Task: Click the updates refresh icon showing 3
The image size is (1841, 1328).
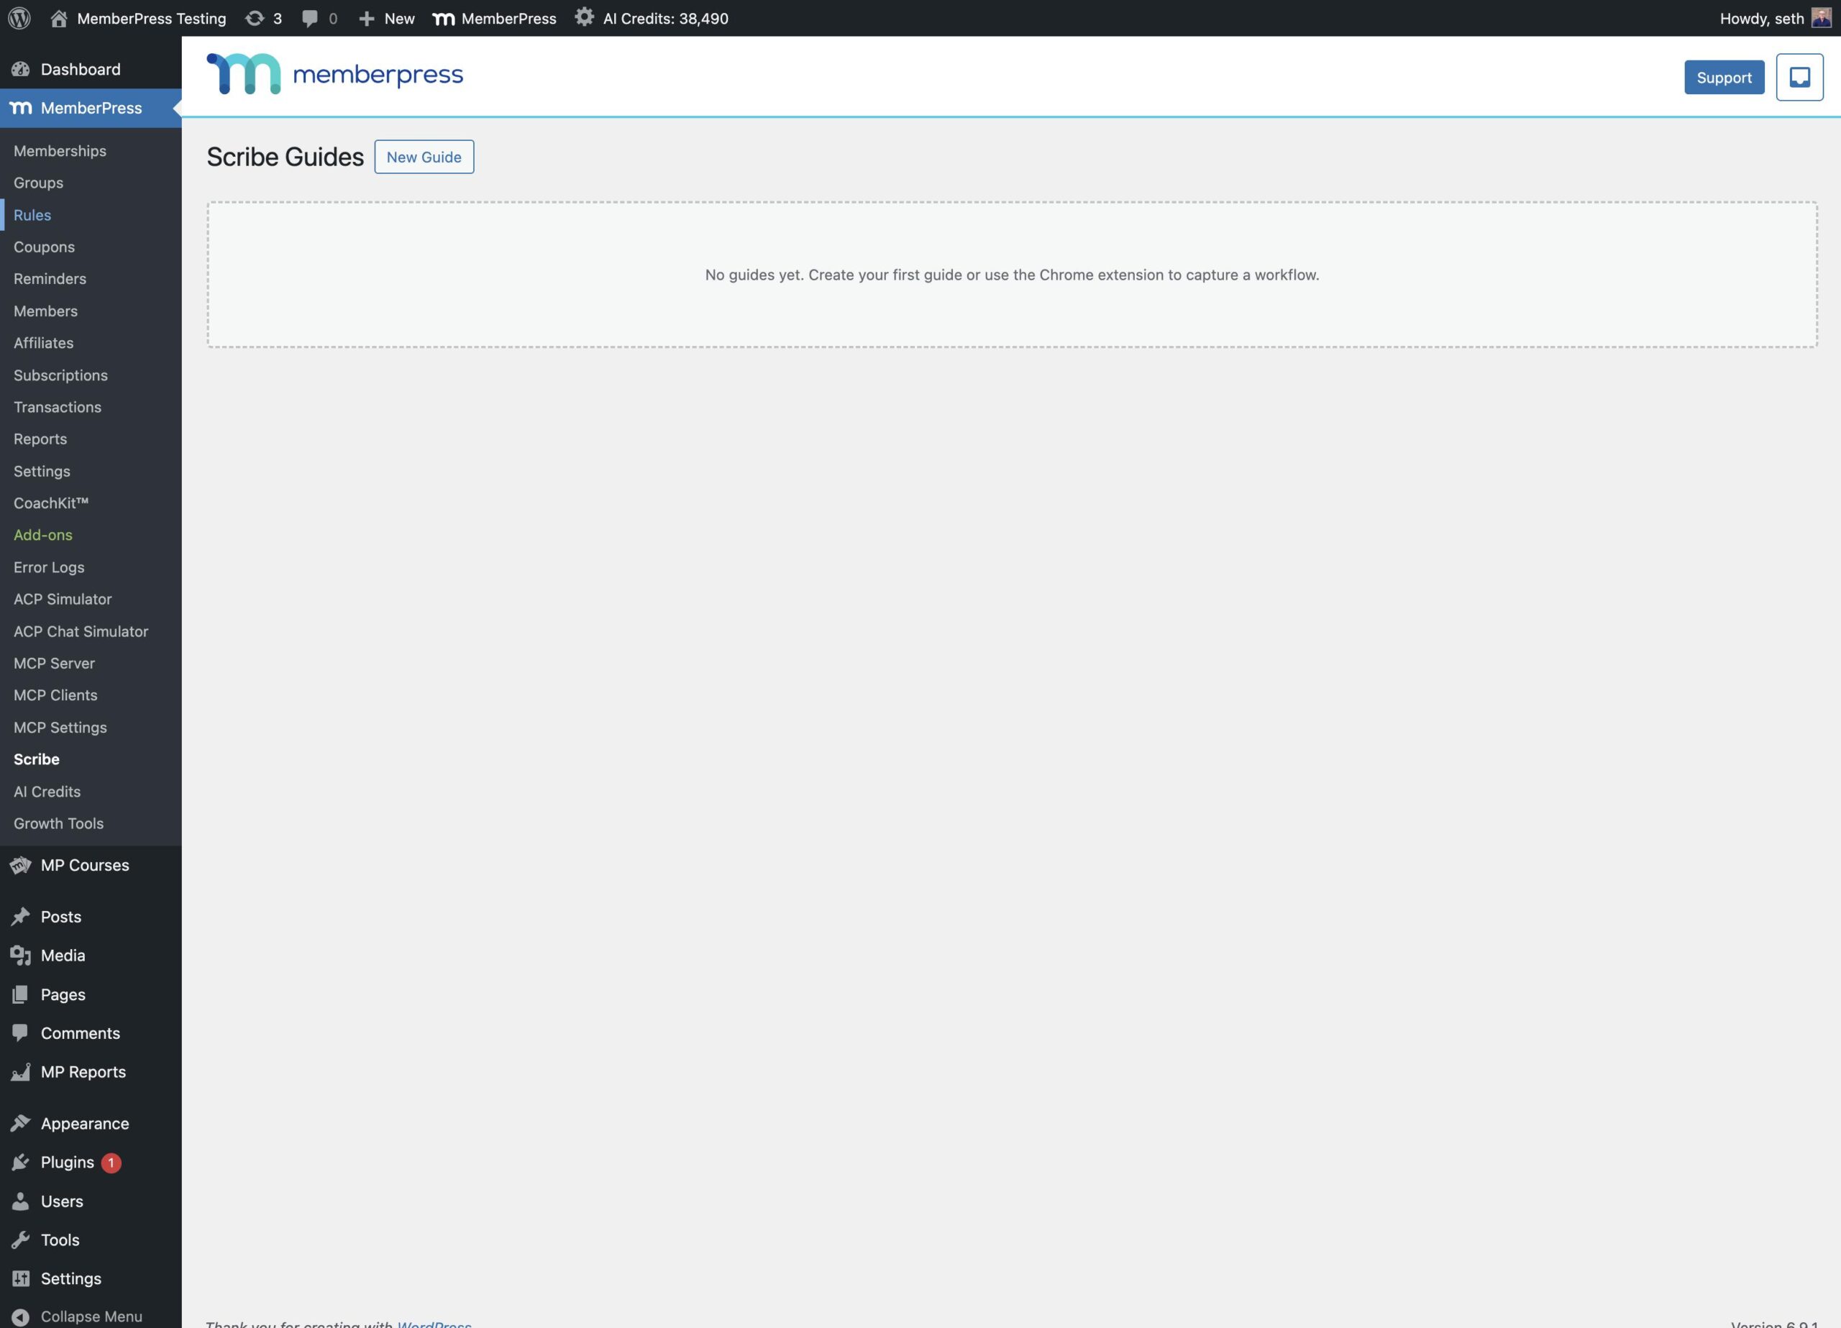Action: click(254, 18)
